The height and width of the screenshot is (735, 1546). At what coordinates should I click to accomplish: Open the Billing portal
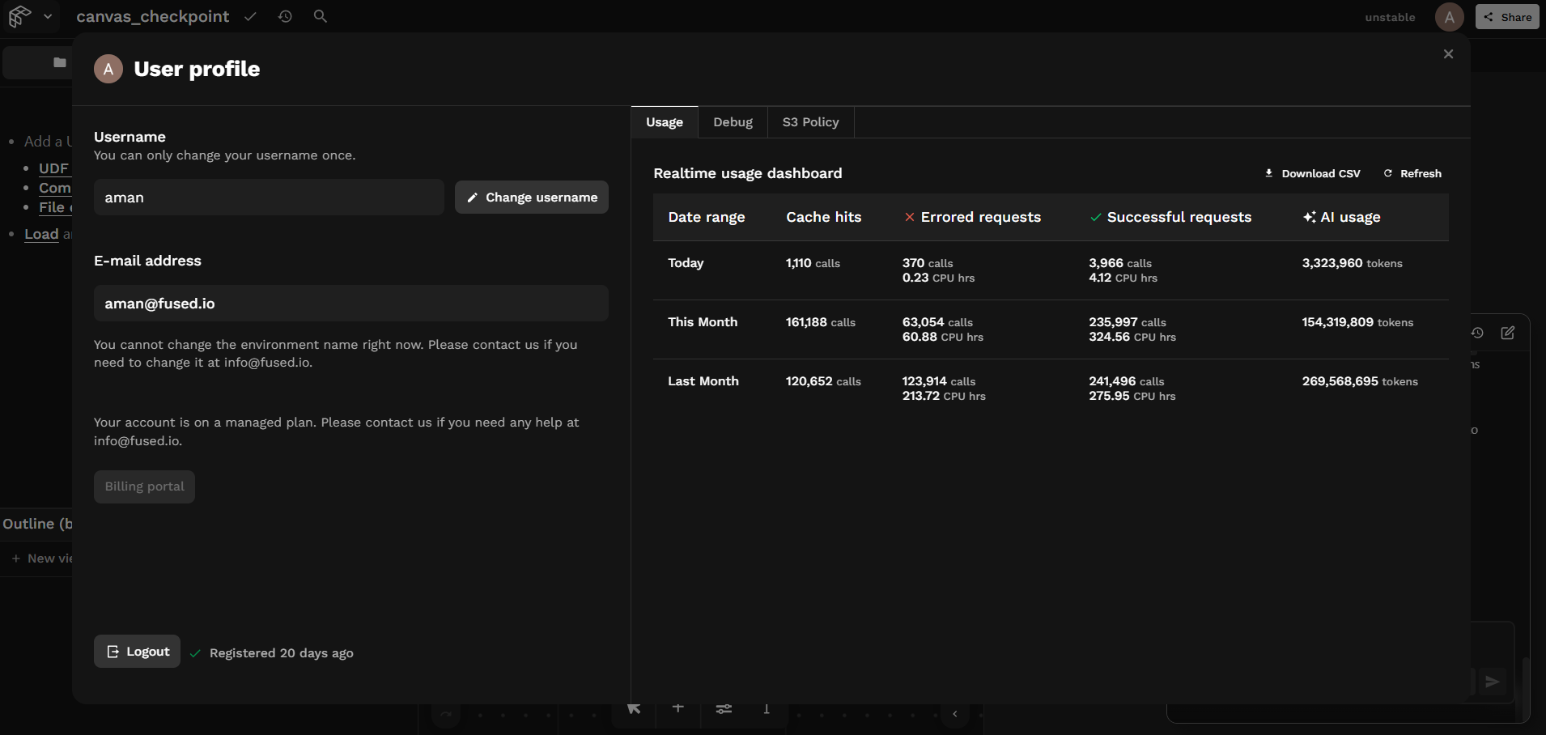tap(144, 486)
